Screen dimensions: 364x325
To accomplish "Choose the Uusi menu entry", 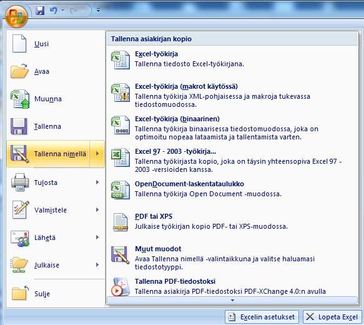I will tap(56, 44).
